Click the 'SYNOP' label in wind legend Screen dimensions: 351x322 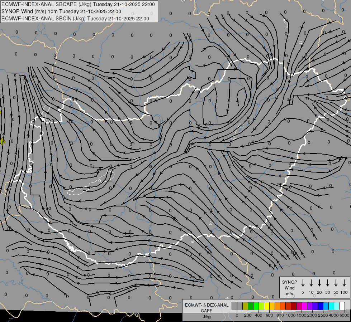tap(289, 282)
